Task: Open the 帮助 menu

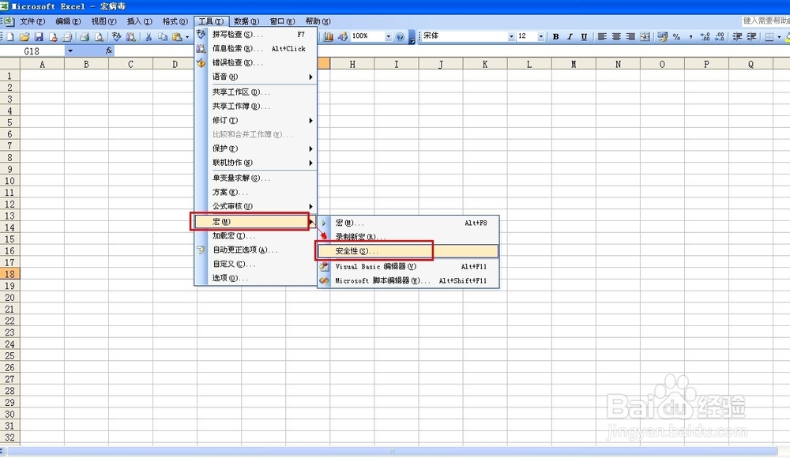Action: point(318,21)
